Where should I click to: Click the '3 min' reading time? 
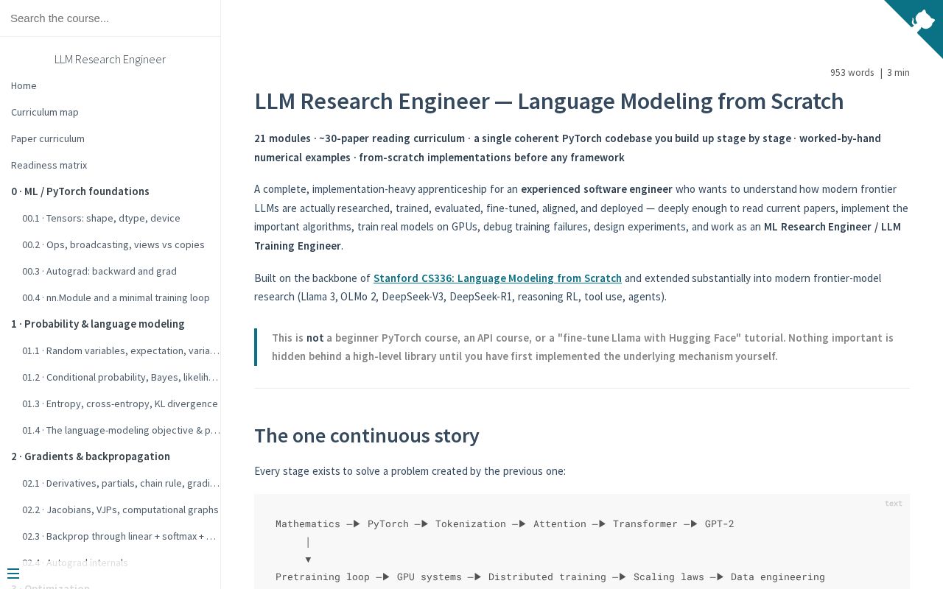[898, 72]
